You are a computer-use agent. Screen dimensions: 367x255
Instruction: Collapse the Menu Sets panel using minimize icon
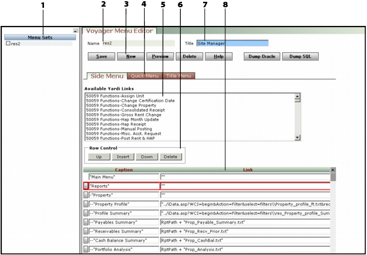(75, 31)
